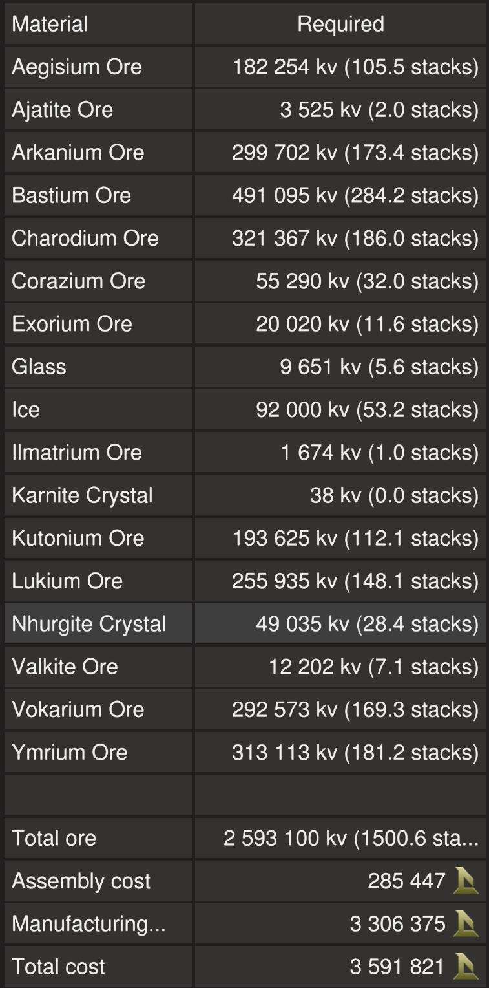Click the Charodium Ore entry

[85, 238]
